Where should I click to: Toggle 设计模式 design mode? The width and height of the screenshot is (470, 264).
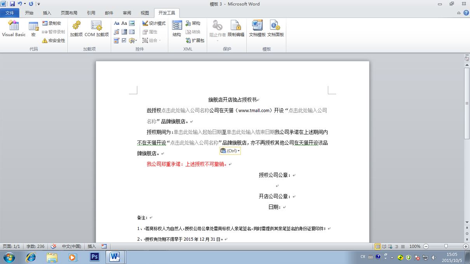pyautogui.click(x=154, y=23)
